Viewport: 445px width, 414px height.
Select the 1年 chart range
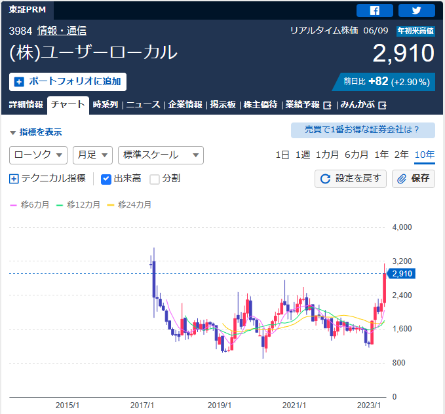point(381,155)
